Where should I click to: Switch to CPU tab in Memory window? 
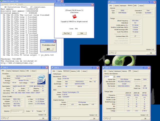[x=111, y=6]
